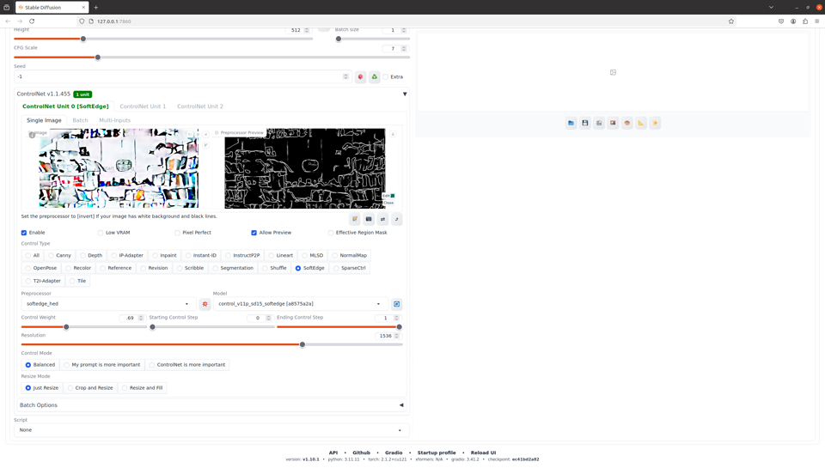Click the camera webcam icon below the image
The width and height of the screenshot is (825, 468).
(369, 219)
